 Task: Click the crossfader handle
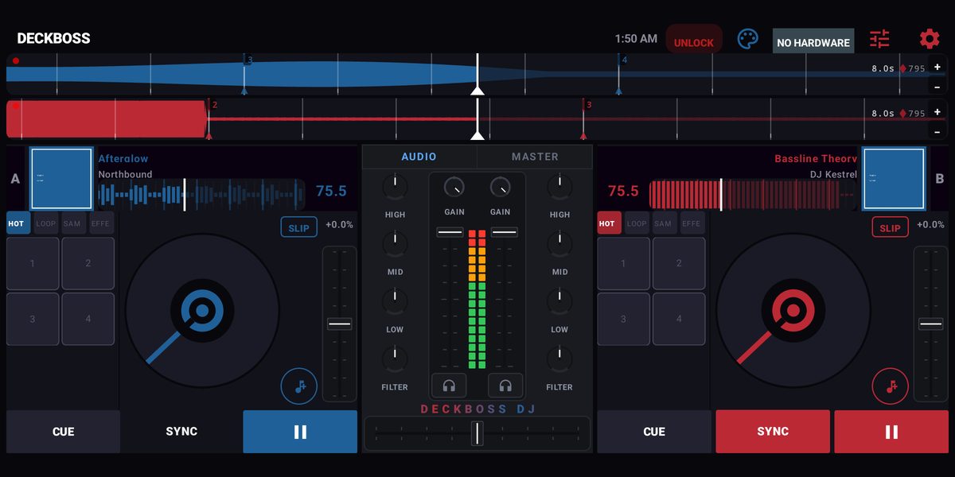pyautogui.click(x=477, y=433)
